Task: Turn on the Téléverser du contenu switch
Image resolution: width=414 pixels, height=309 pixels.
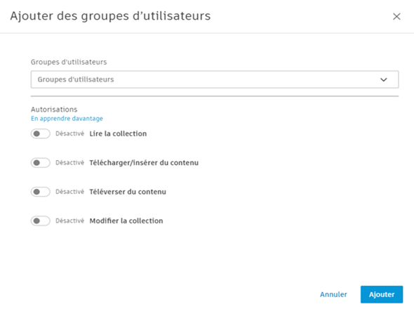Action: coord(41,192)
